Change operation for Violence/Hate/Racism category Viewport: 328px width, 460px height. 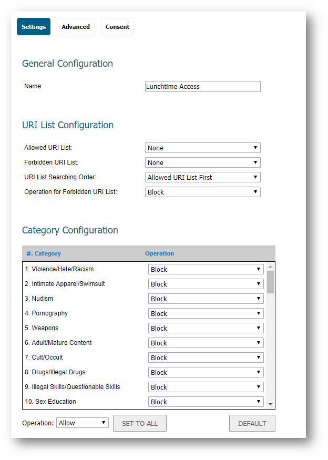[x=206, y=269]
